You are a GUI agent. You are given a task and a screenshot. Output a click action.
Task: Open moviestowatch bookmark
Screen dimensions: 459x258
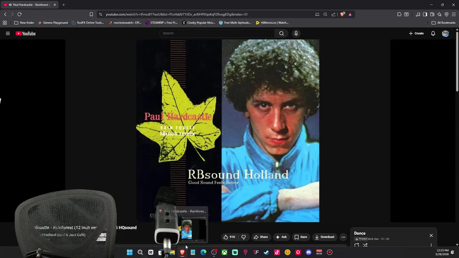(124, 23)
